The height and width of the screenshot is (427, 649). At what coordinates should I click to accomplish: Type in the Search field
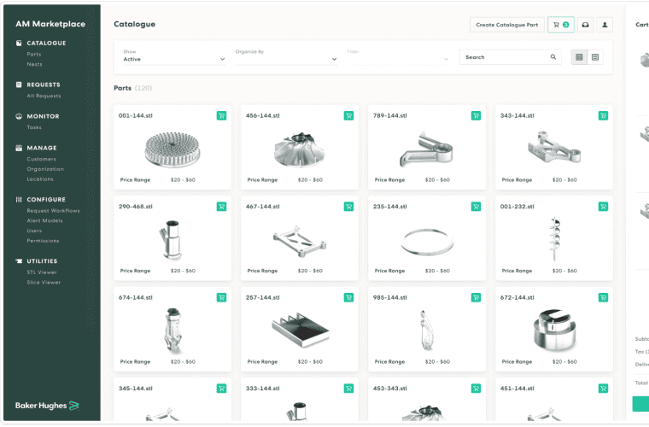(x=504, y=57)
